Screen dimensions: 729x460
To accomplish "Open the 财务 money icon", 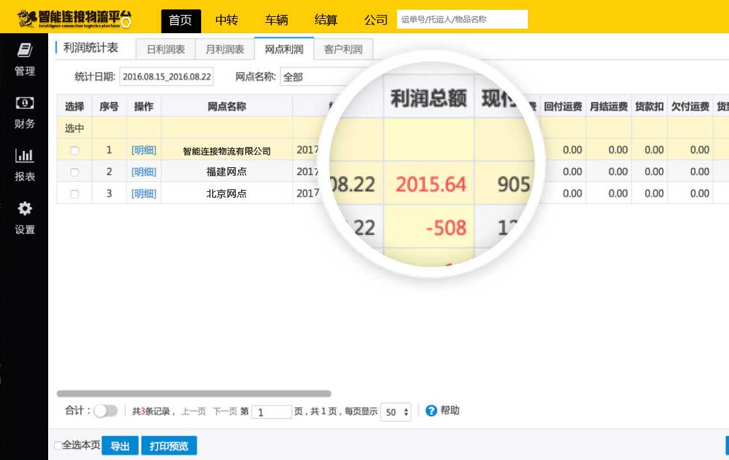I will pyautogui.click(x=24, y=103).
